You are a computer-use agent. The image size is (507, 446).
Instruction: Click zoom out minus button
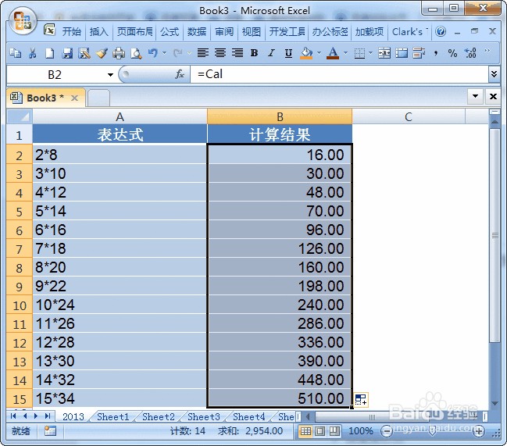coord(386,431)
